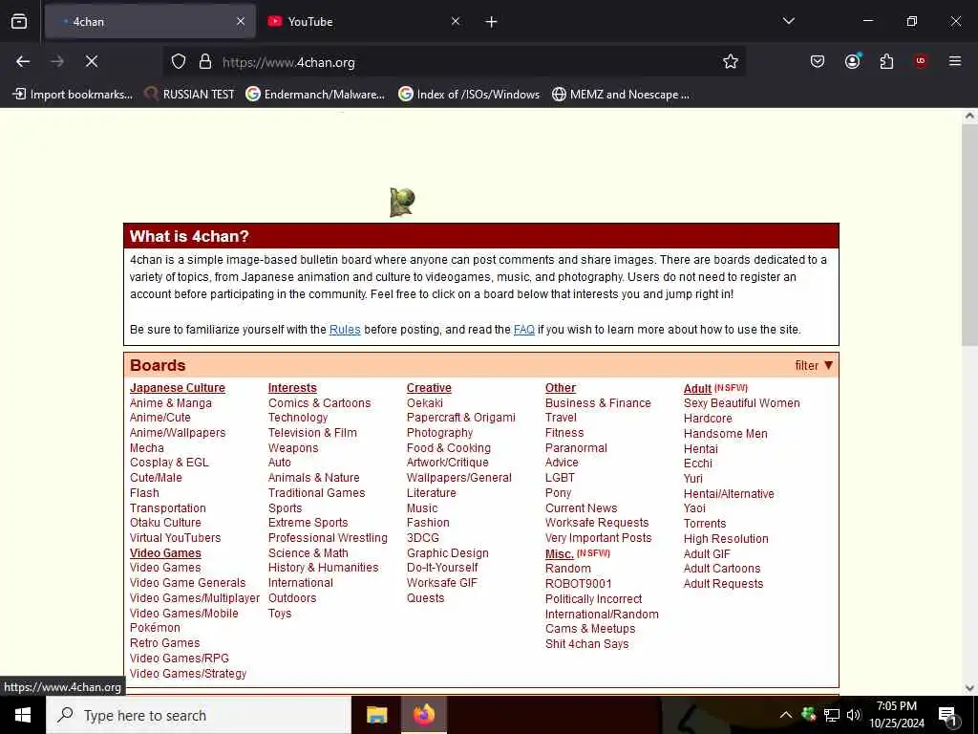The image size is (978, 734).
Task: Open Graphic Design board link
Action: (x=448, y=553)
